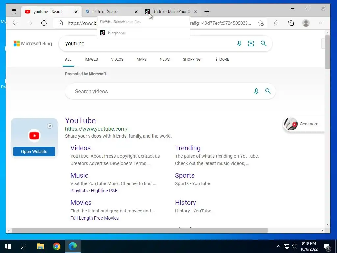Image resolution: width=337 pixels, height=253 pixels.
Task: Open the volume tray icon
Action: coord(294,246)
